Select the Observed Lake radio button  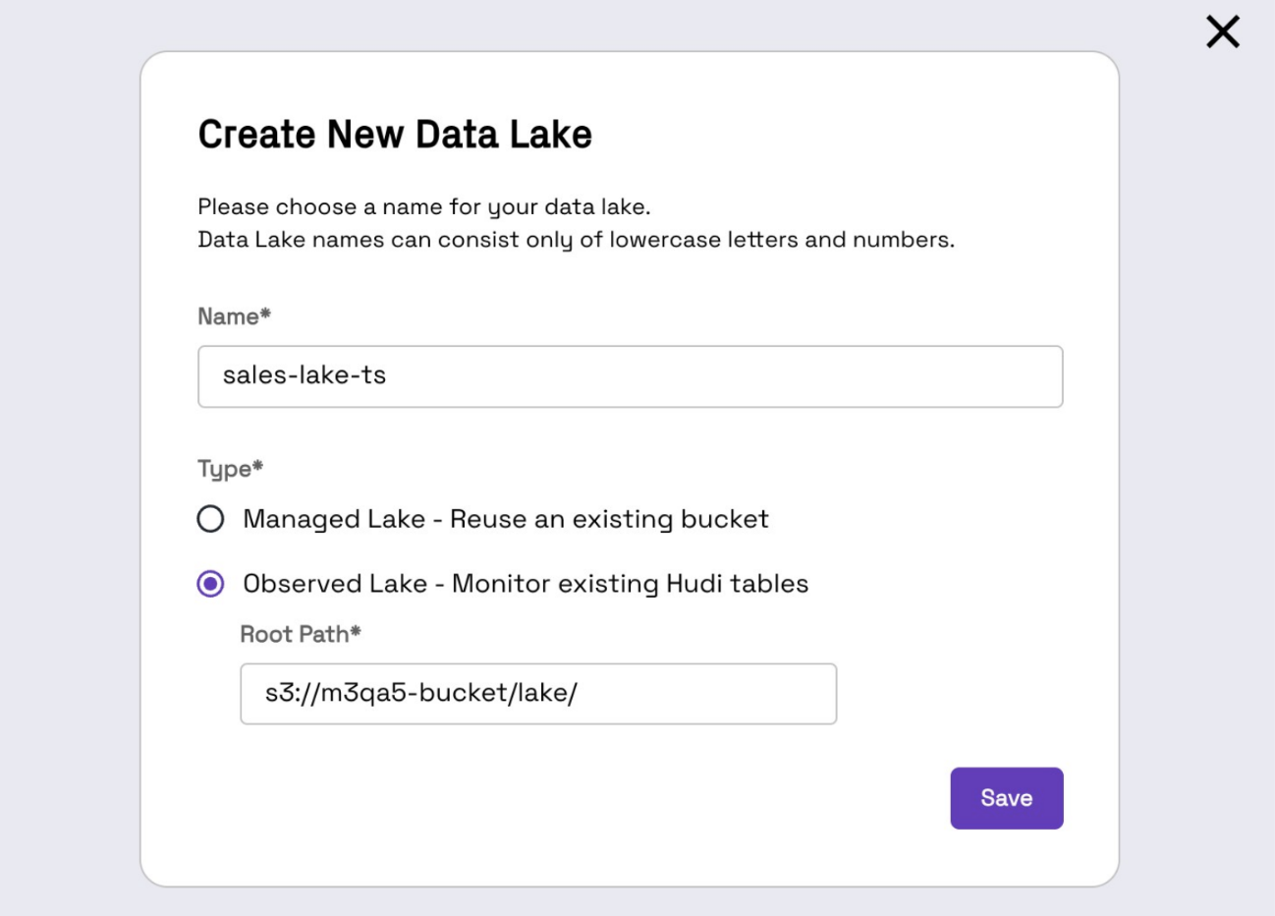pyautogui.click(x=210, y=584)
